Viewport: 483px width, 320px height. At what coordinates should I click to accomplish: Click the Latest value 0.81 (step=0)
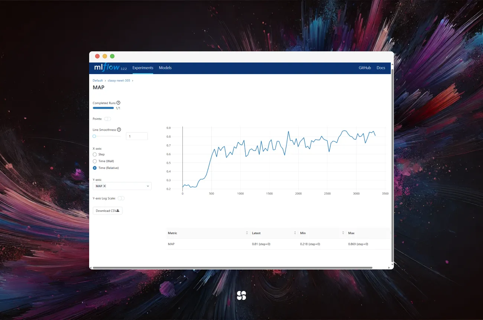[x=261, y=244]
